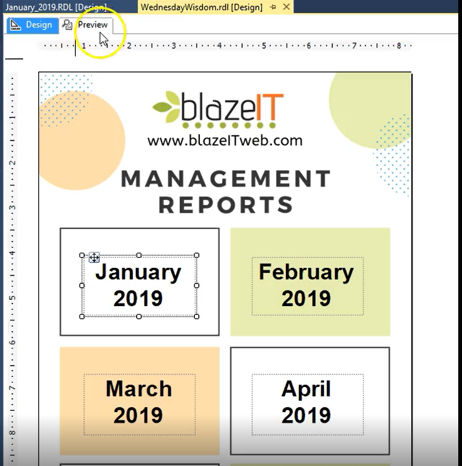Select the January 2019 textbox
The height and width of the screenshot is (466, 462).
(139, 286)
